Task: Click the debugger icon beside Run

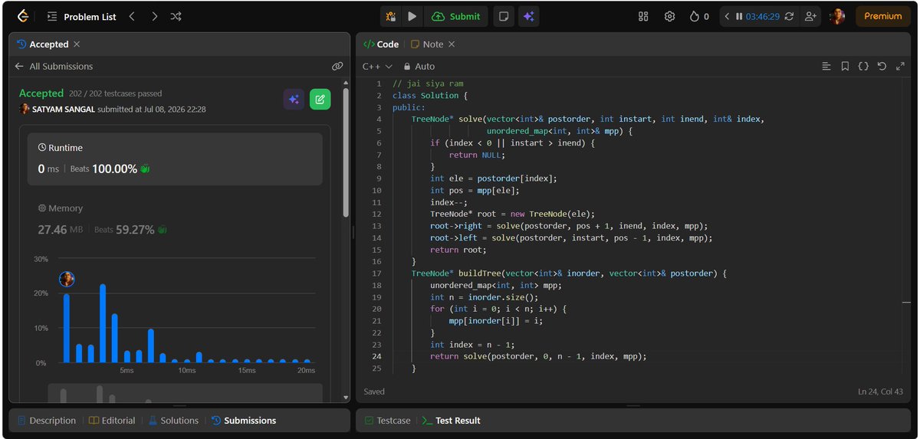Action: point(391,16)
